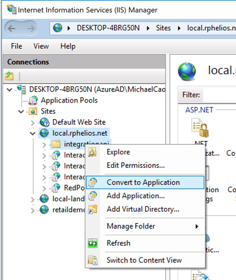The height and width of the screenshot is (280, 236).
Task: Click the Connections toolbar folder-up icon
Action: pyautogui.click(x=9, y=76)
